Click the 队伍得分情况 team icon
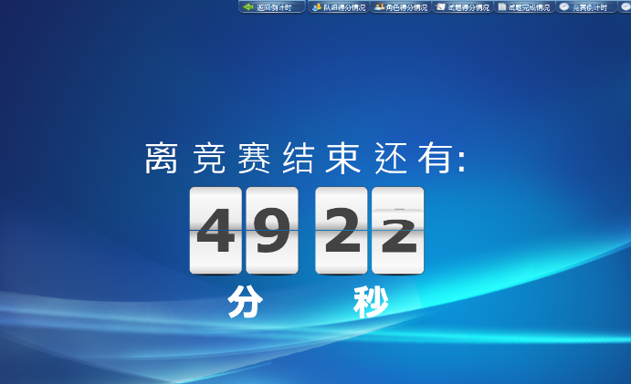This screenshot has width=631, height=384. coord(317,7)
